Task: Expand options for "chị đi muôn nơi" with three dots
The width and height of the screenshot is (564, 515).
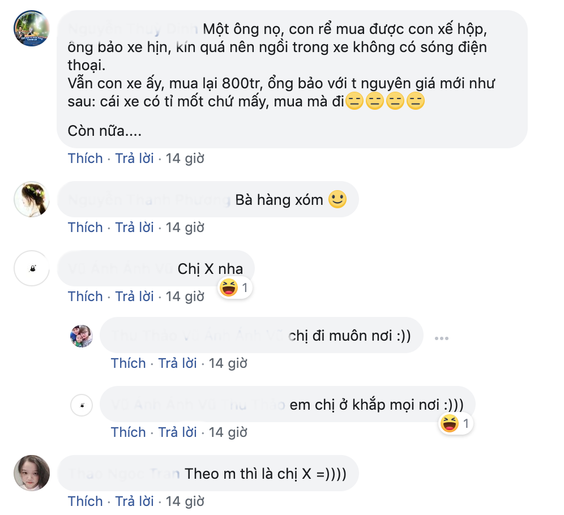Action: (x=442, y=337)
